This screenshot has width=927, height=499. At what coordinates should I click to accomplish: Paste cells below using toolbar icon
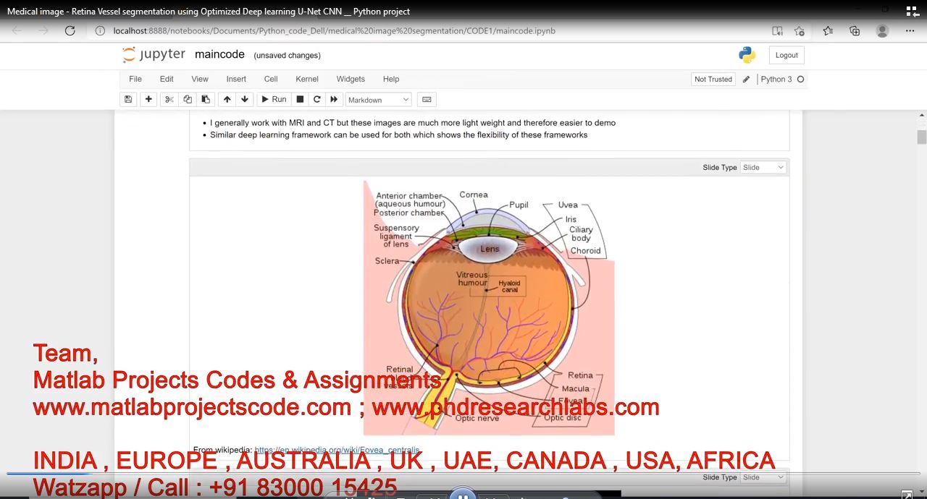tap(206, 100)
